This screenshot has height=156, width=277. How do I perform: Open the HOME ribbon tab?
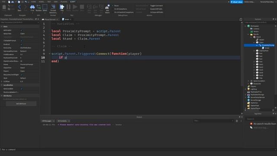tap(33, 2)
